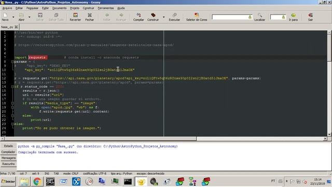The height and width of the screenshot is (187, 332).
Task: Click the Iniciar start button
Action: (8, 182)
